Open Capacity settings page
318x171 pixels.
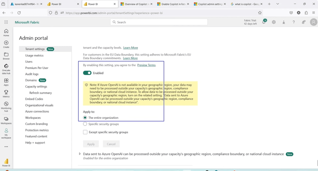click(36, 86)
